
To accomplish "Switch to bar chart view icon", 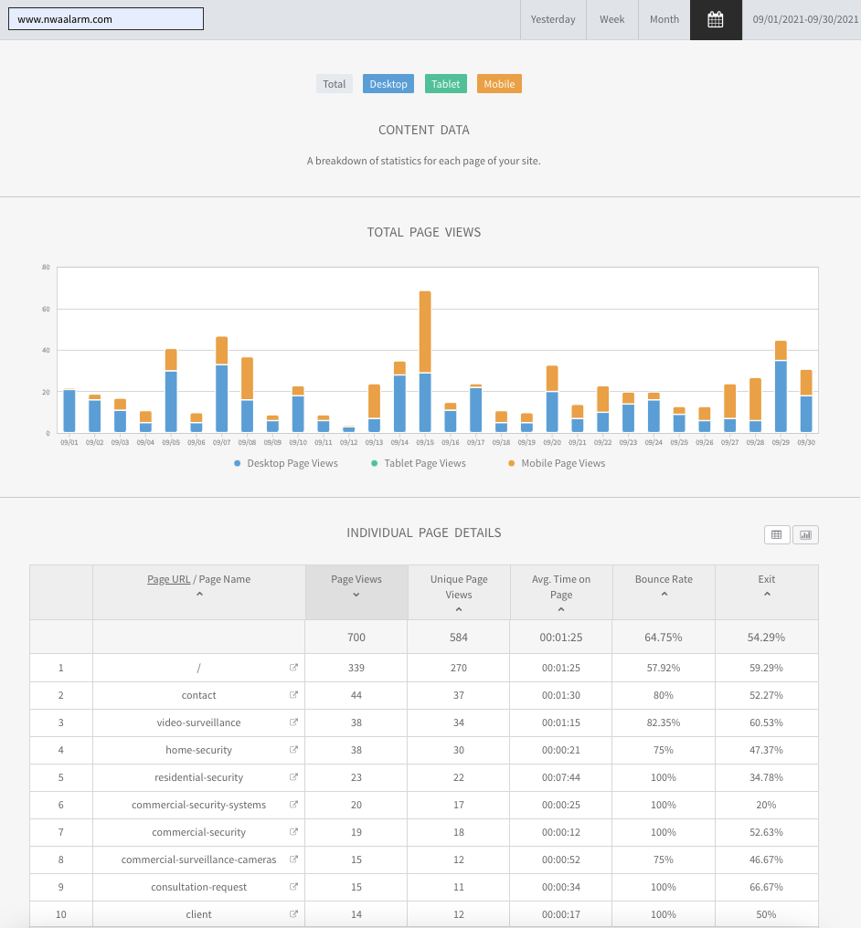I will [805, 535].
